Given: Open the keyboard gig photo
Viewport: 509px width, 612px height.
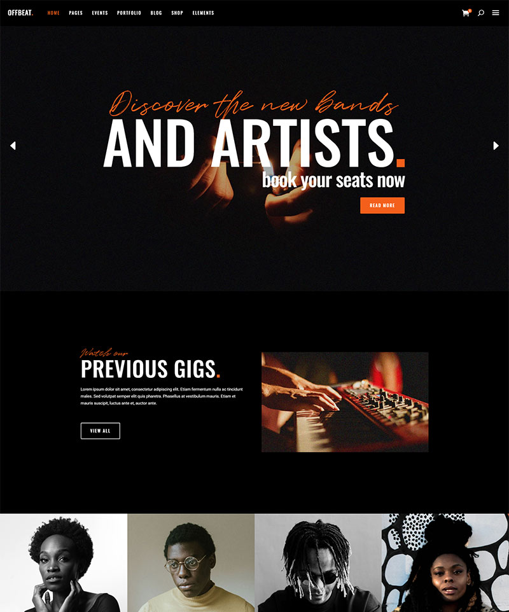Looking at the screenshot, I should pyautogui.click(x=345, y=402).
